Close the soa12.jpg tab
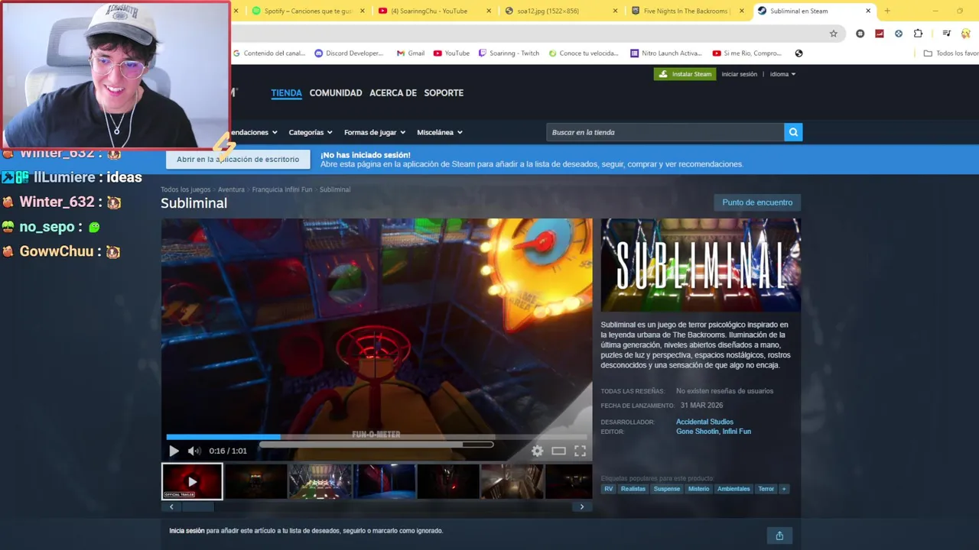 pos(616,11)
